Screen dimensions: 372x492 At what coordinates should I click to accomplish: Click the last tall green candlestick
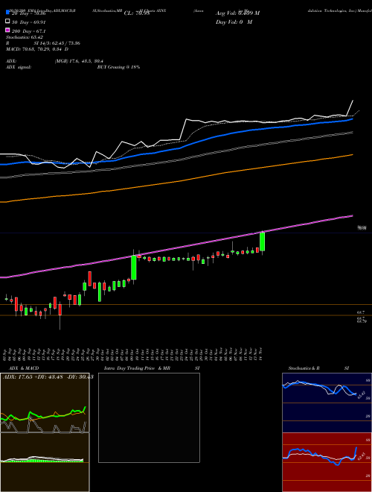click(263, 242)
